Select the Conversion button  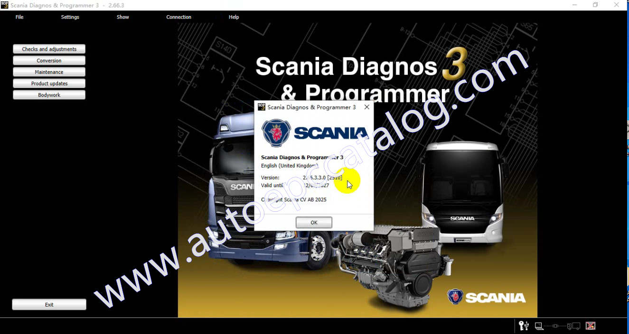49,61
